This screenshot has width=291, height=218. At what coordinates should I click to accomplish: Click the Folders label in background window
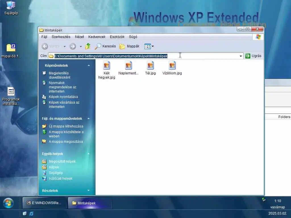point(284,117)
